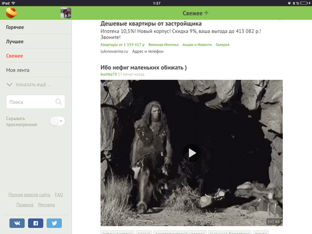The image size is (312, 234).
Task: Go to Моя лента
Action: coord(18,70)
